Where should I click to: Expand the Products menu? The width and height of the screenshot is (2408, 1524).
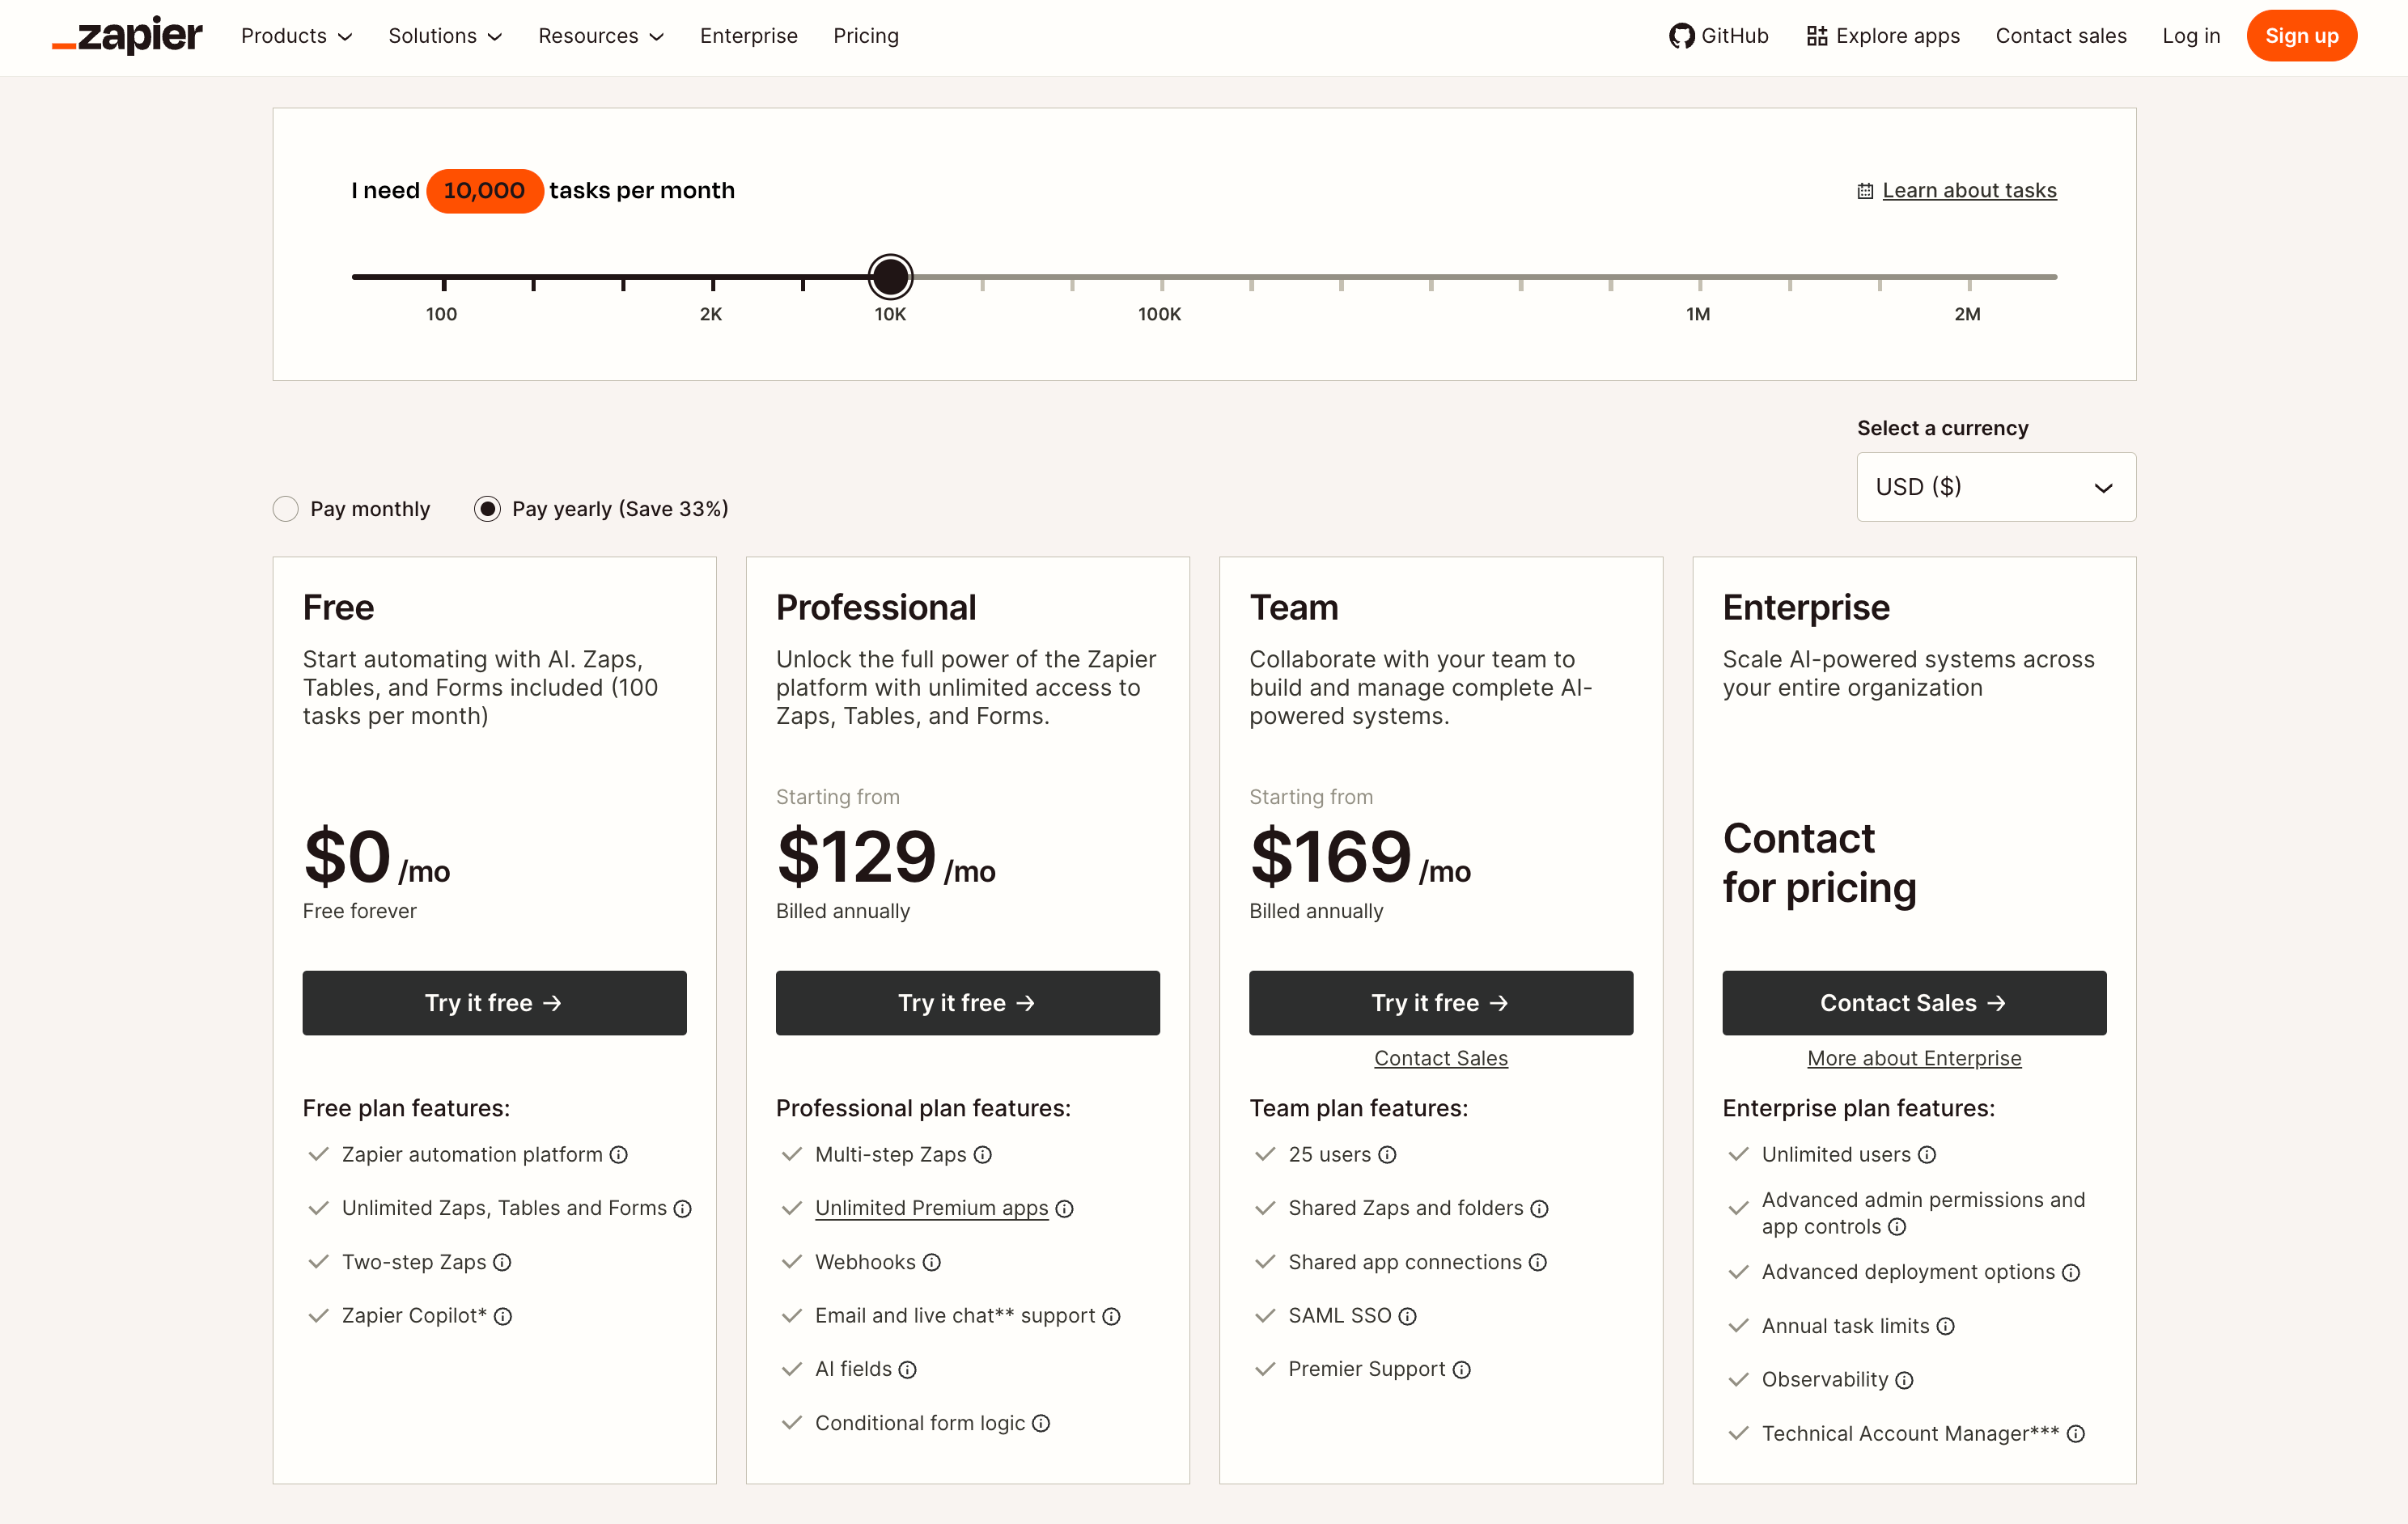pos(297,36)
